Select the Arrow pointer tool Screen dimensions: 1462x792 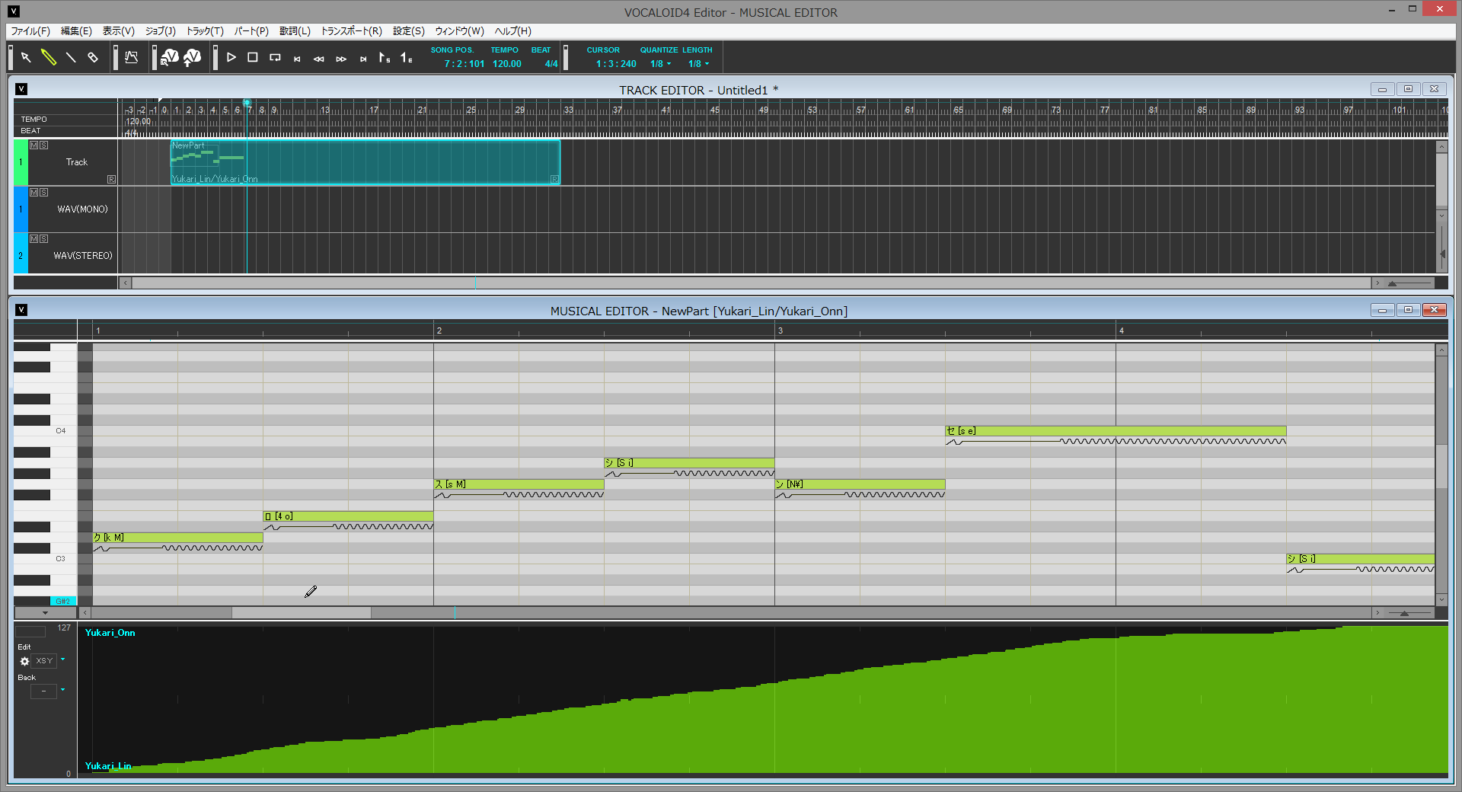point(26,57)
